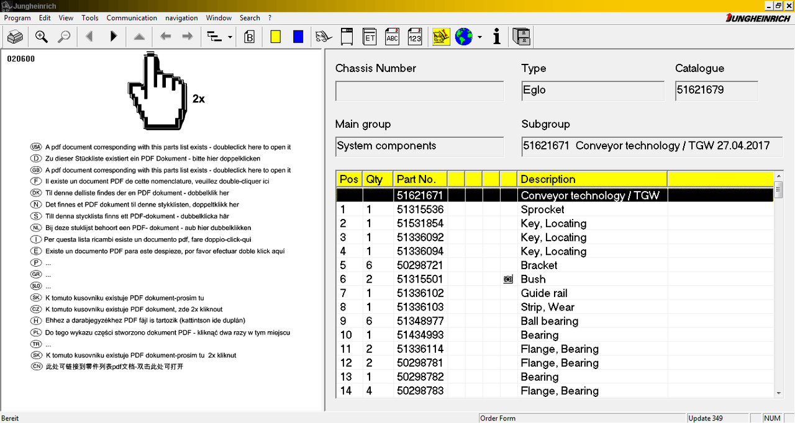The width and height of the screenshot is (795, 423).
Task: Open the View menu
Action: (x=66, y=18)
